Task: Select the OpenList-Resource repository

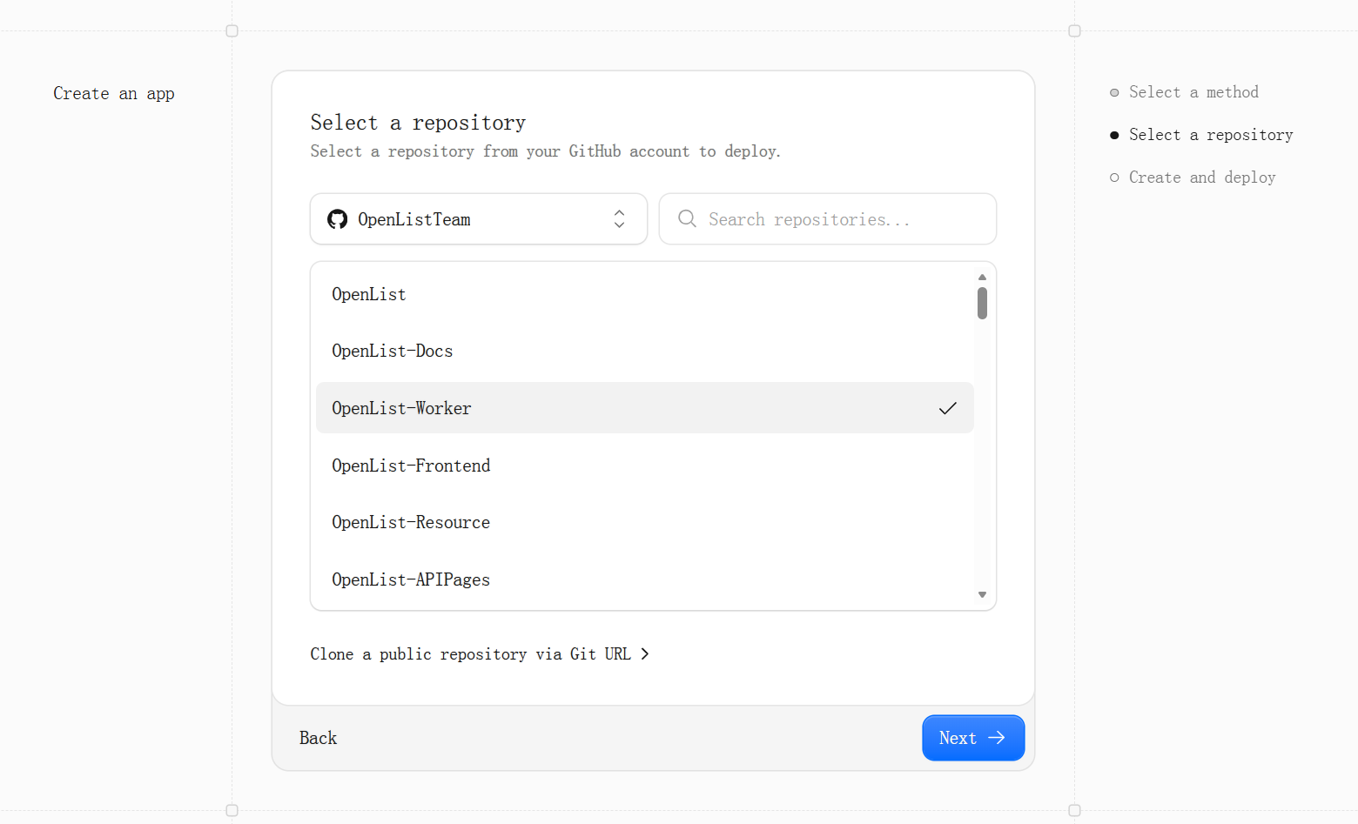Action: pos(644,522)
